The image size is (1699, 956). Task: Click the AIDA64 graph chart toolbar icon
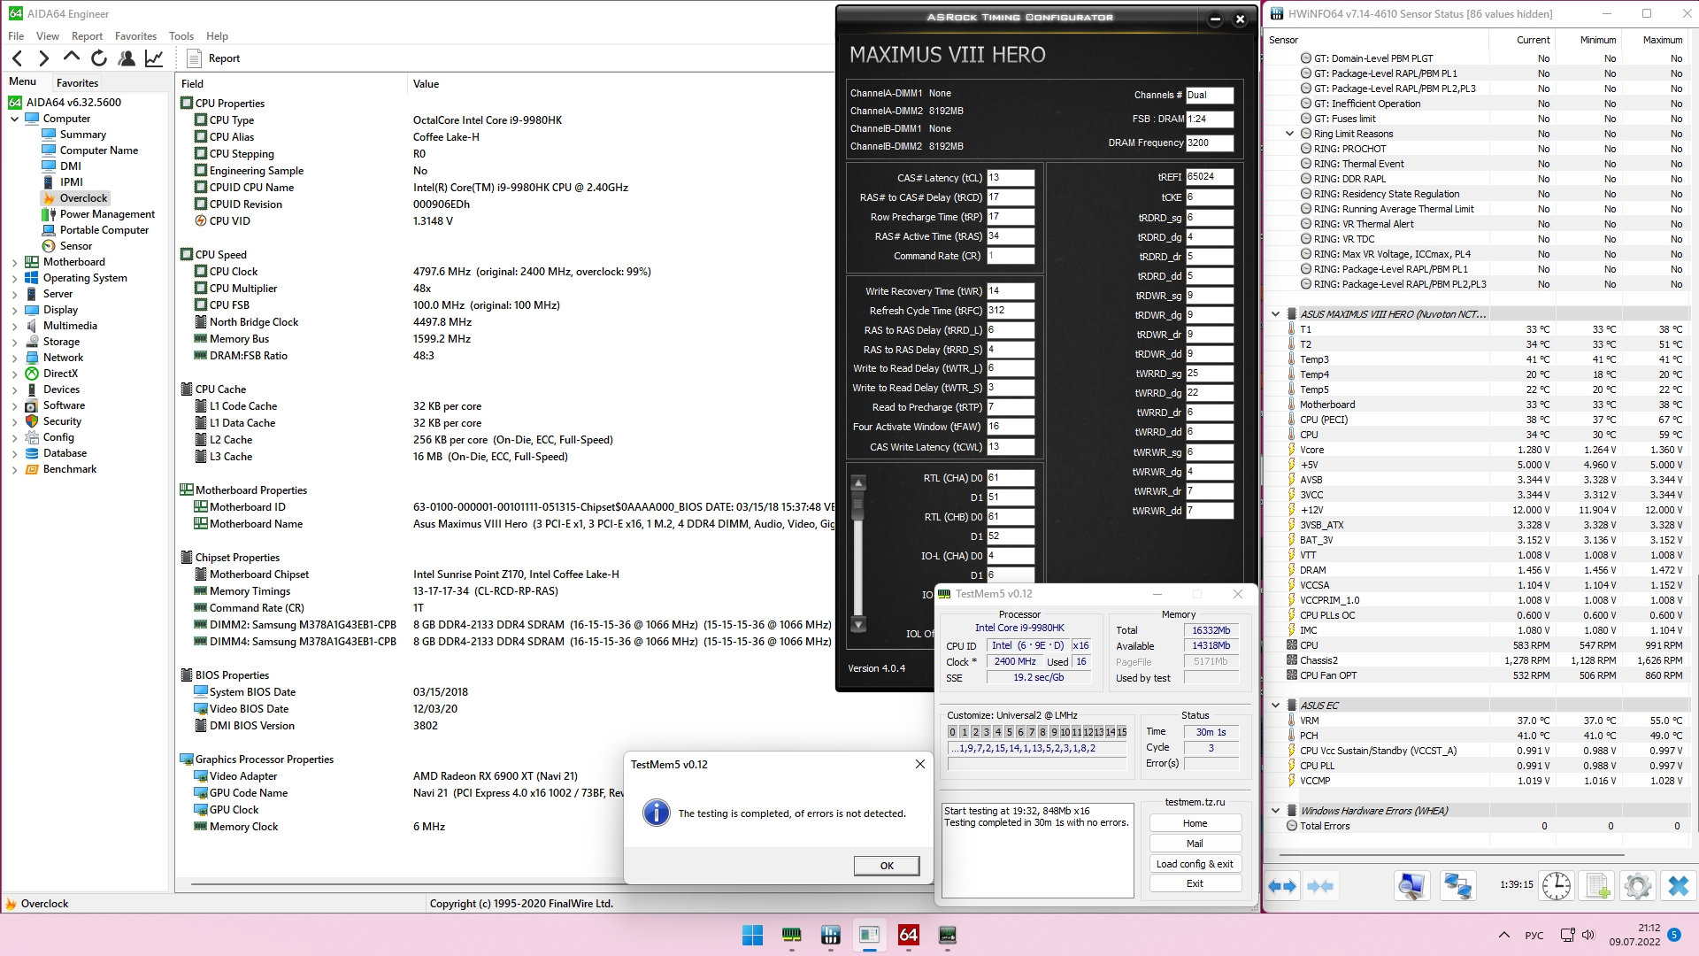click(x=154, y=58)
